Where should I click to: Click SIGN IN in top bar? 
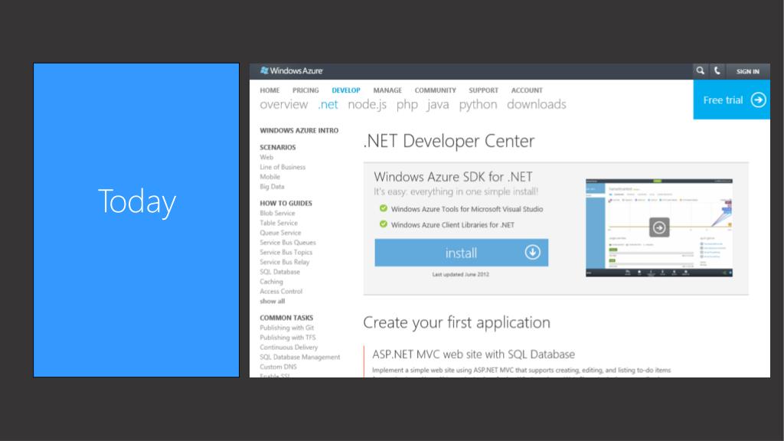747,71
